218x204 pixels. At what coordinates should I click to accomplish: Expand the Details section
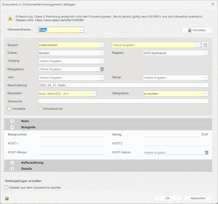coord(12,169)
